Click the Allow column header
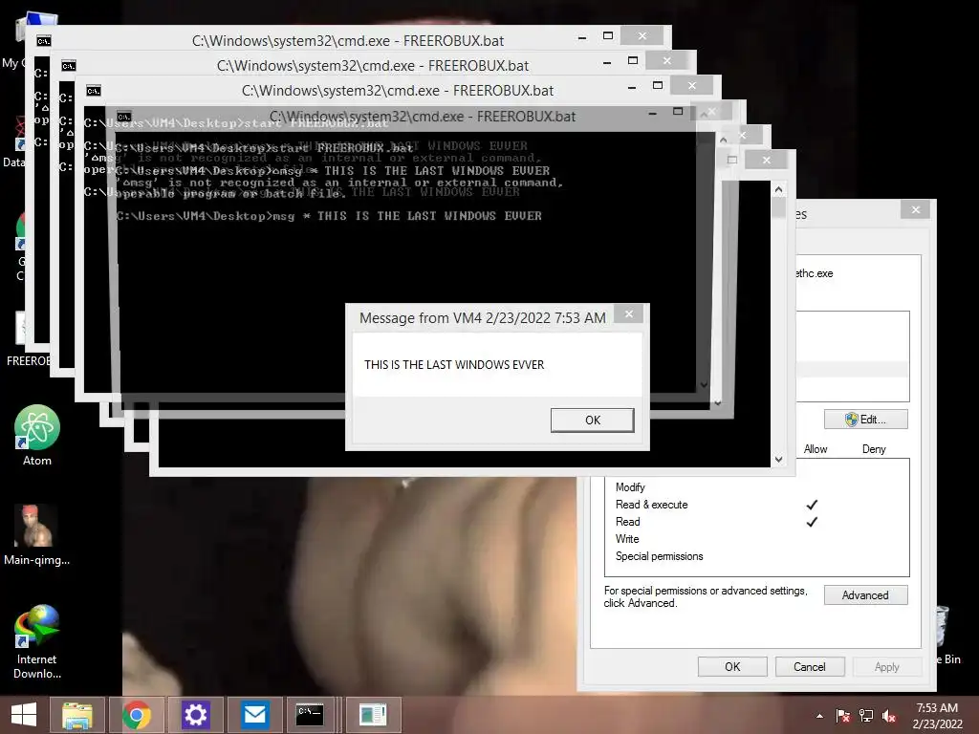The image size is (979, 734). click(x=815, y=449)
